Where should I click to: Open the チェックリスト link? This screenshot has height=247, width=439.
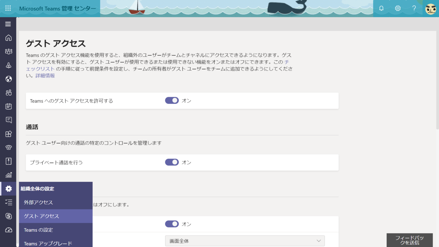coord(41,69)
